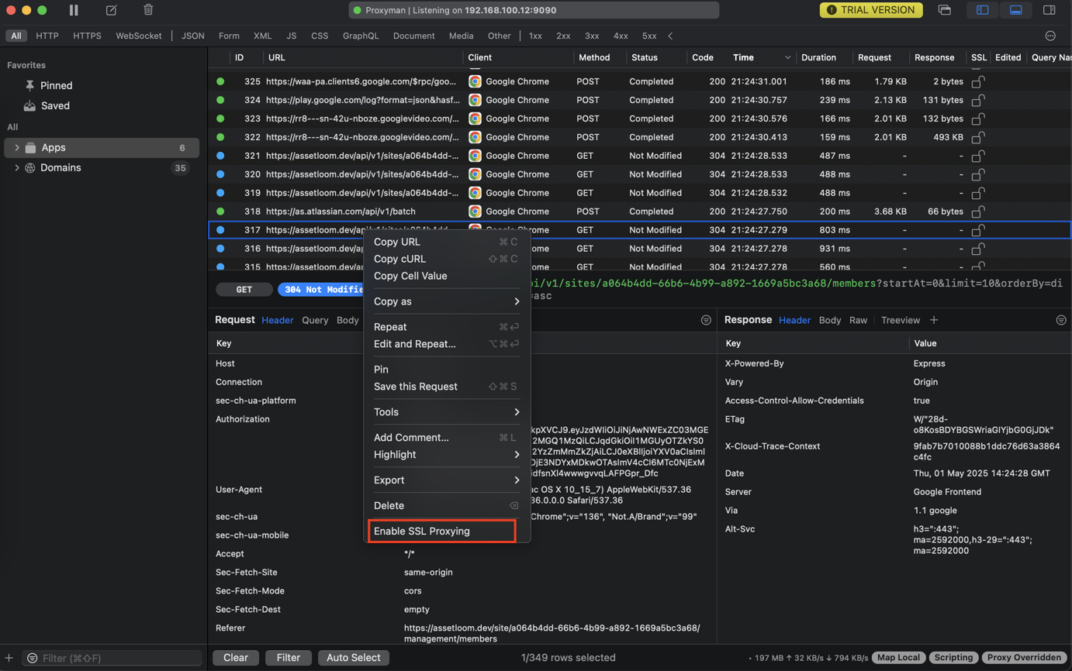Expand the Apps tree node
1072x671 pixels.
coord(17,147)
